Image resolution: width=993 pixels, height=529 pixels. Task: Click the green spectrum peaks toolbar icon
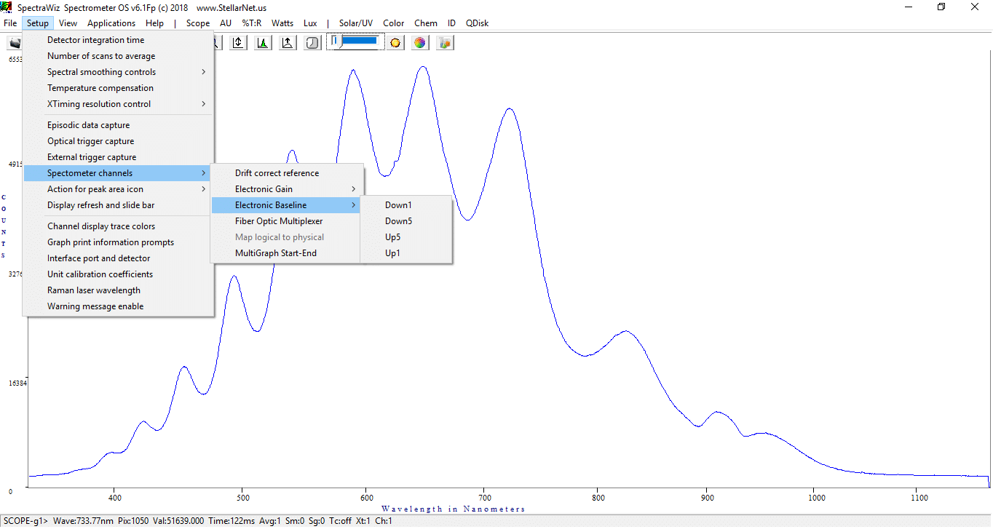(263, 43)
